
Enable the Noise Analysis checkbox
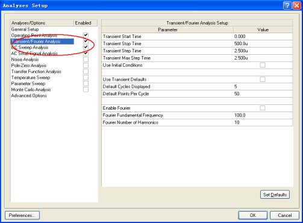86,59
